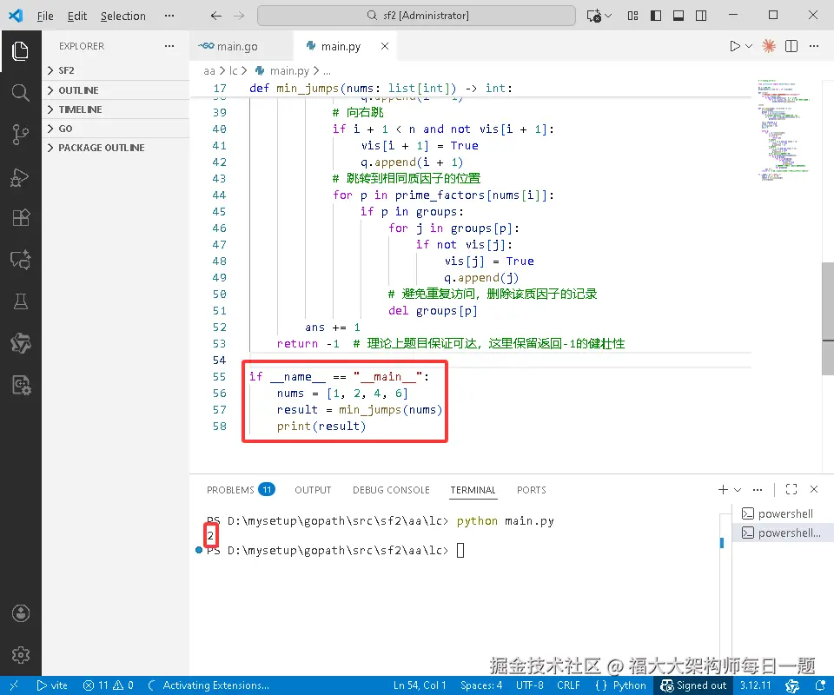This screenshot has width=834, height=695.
Task: Open the Selection menu
Action: click(x=122, y=16)
